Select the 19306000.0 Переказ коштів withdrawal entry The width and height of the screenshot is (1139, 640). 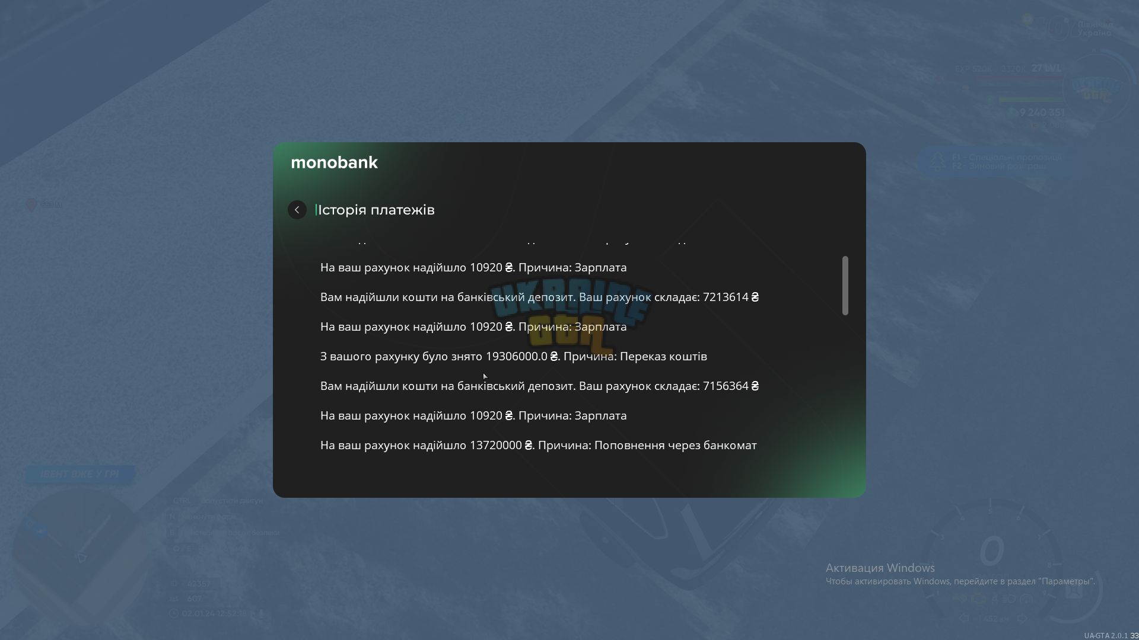514,356
